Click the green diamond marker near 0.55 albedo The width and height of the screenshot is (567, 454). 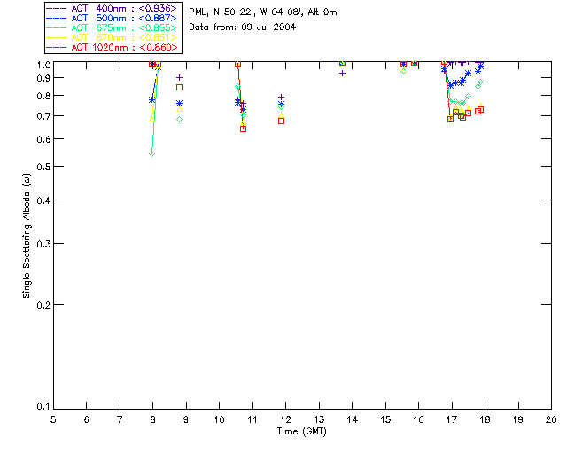point(151,154)
